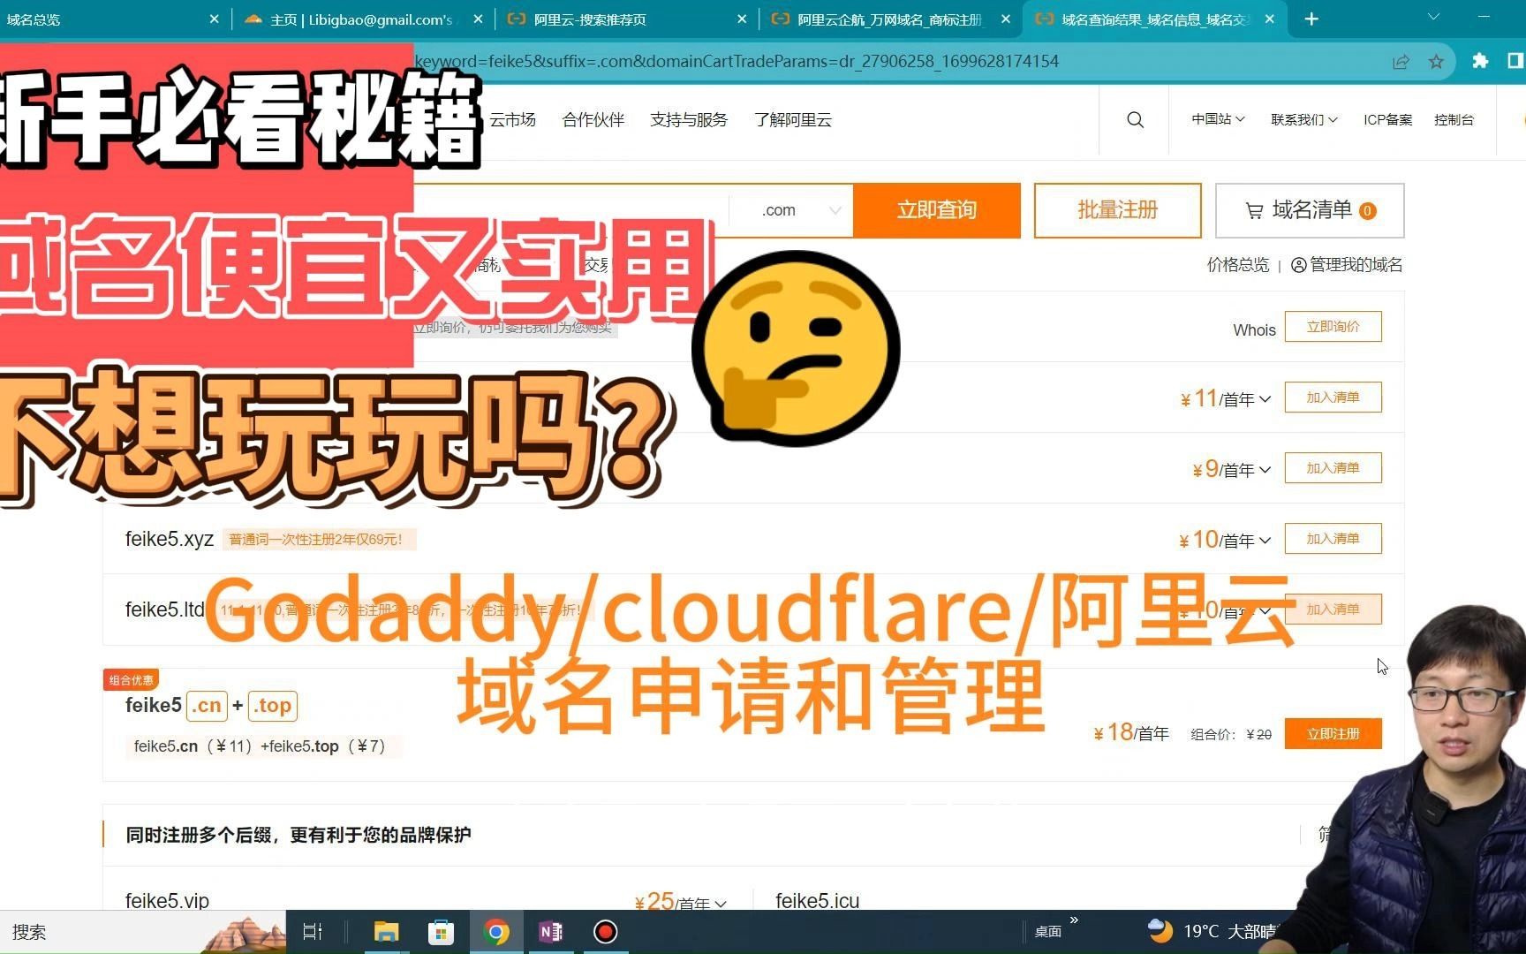Image resolution: width=1526 pixels, height=954 pixels.
Task: Click the search magnifier icon in the navbar
Action: click(1135, 119)
